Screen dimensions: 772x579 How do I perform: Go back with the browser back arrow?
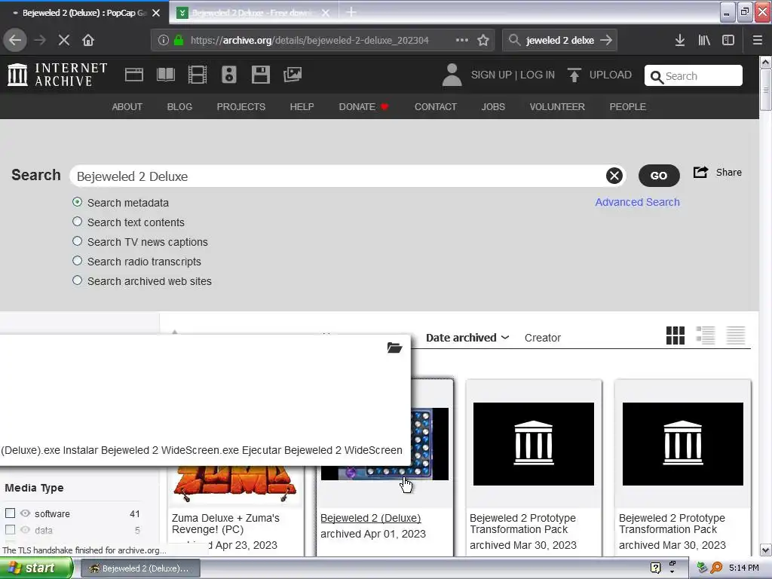point(15,40)
